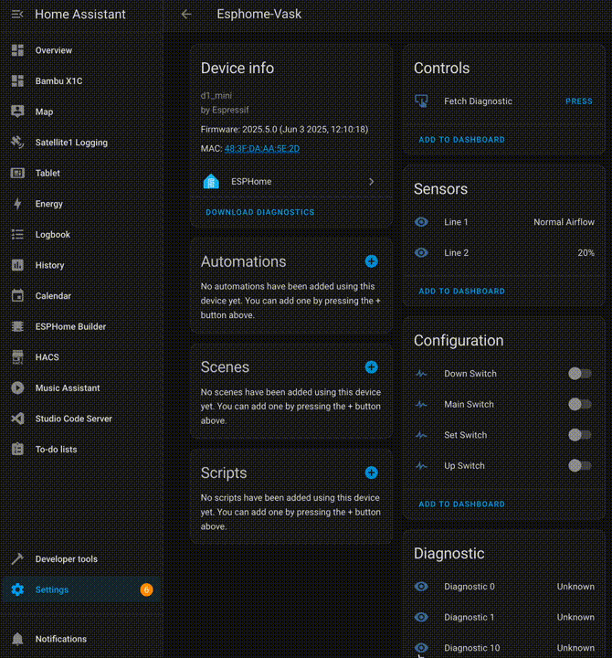Open the Overview dashboard
Image resolution: width=612 pixels, height=658 pixels.
pyautogui.click(x=81, y=50)
